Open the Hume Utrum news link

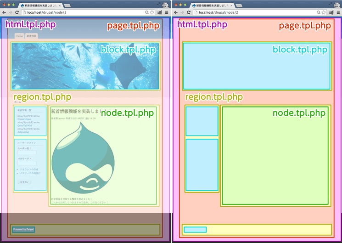point(24,119)
